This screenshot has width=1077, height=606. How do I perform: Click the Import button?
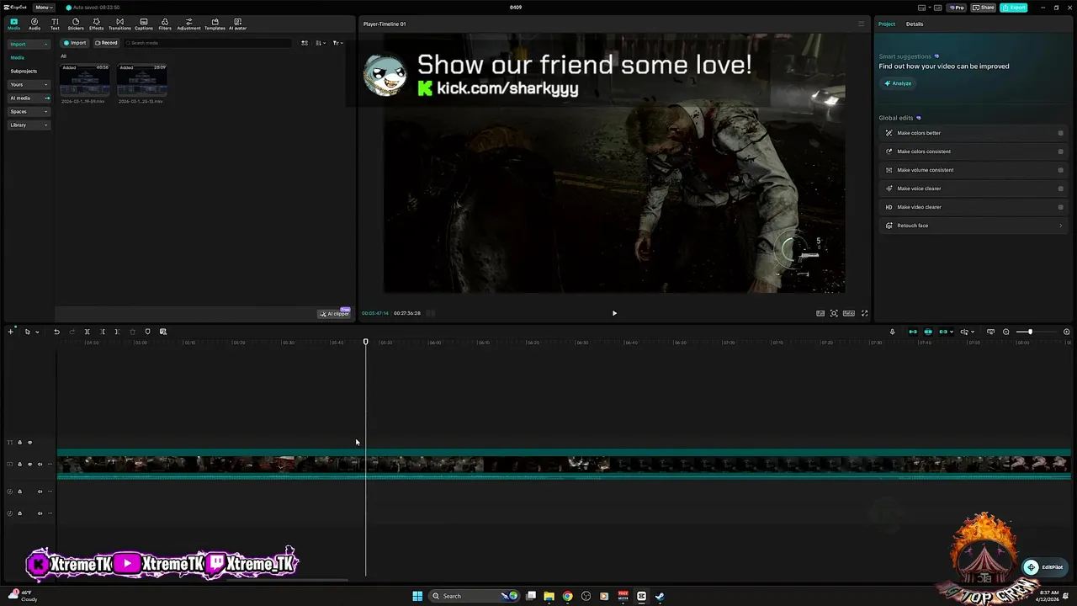tap(75, 43)
